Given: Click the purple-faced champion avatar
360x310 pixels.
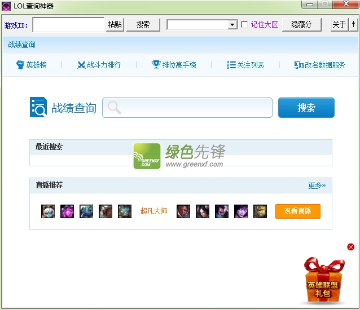Looking at the screenshot, I should pyautogui.click(x=241, y=211).
